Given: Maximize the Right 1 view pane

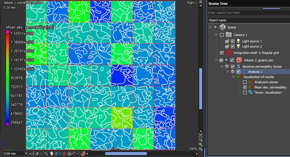Looking at the screenshot, I should coord(201,2).
